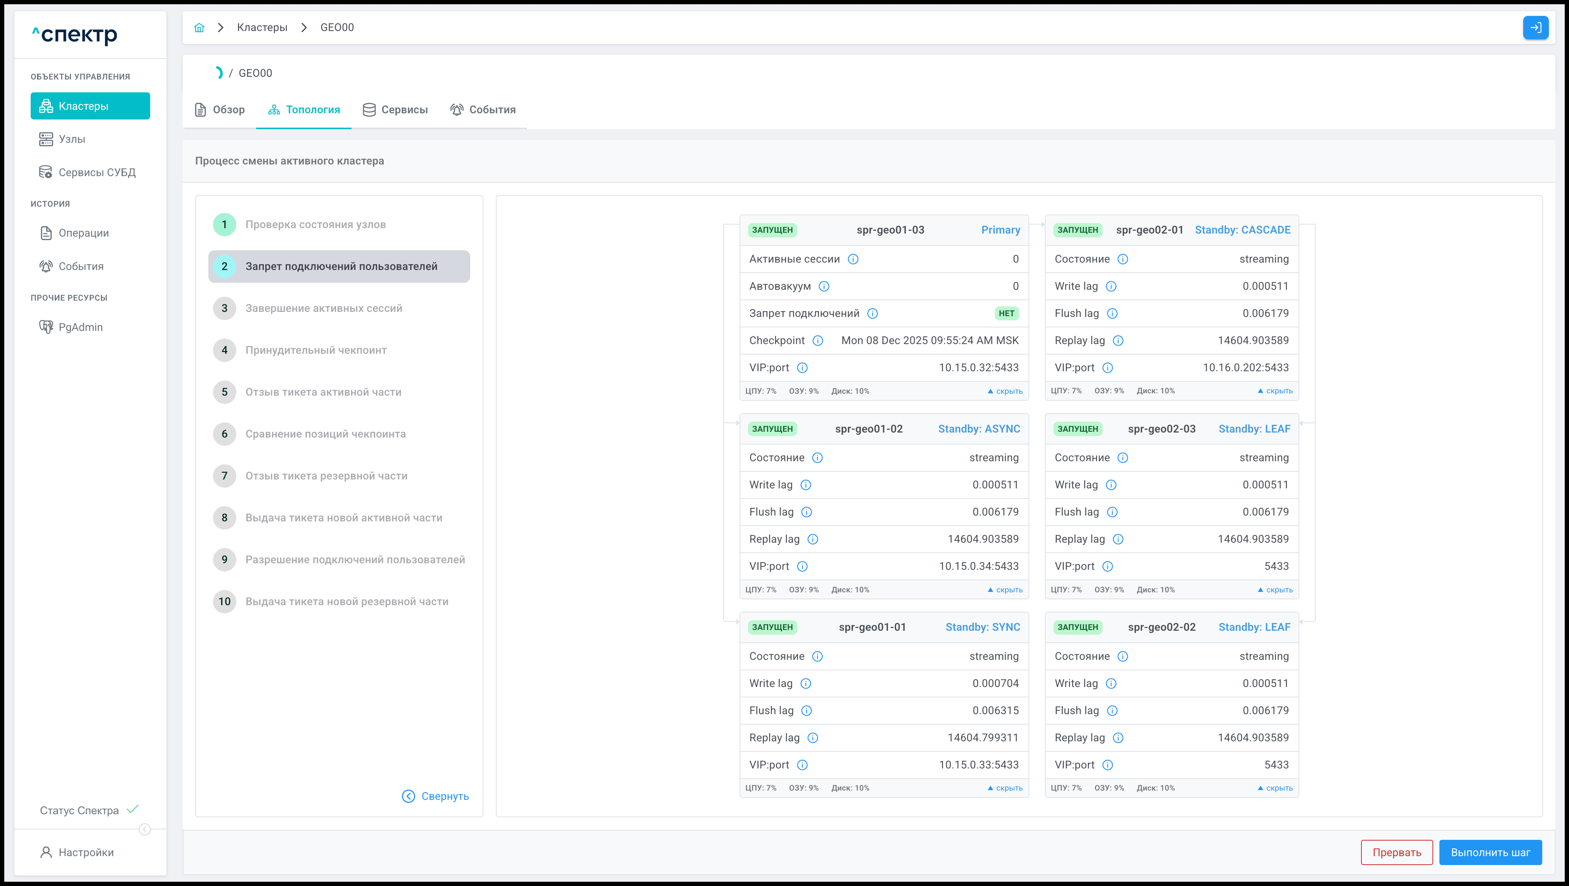Hide details of spr-geo01-01 node card
The width and height of the screenshot is (1569, 886).
1005,788
